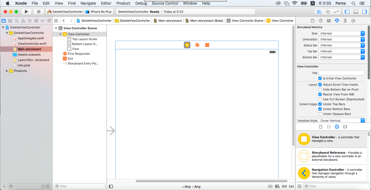Open the Size dropdown
The height and width of the screenshot is (190, 371).
[341, 33]
